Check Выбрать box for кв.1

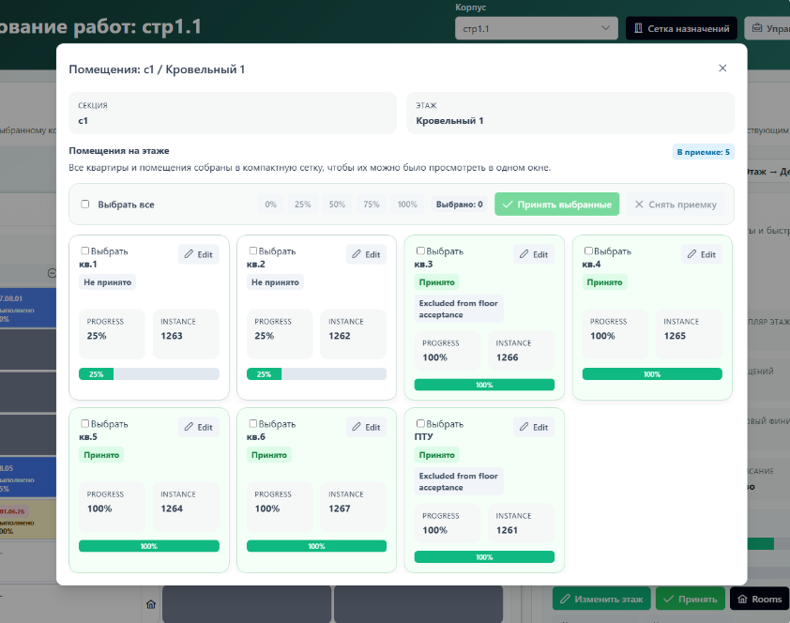click(x=85, y=251)
